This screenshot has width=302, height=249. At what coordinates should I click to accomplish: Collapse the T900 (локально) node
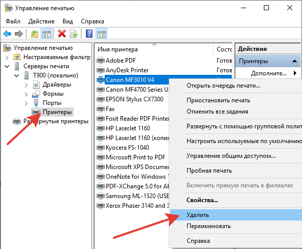pyautogui.click(x=17, y=75)
